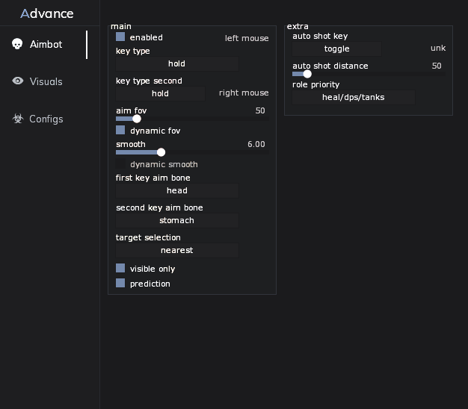The image size is (468, 409).
Task: Toggle the visible only checkbox
Action: (x=120, y=268)
